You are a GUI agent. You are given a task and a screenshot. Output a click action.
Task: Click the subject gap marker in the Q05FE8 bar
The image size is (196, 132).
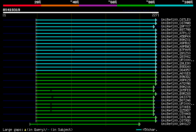click(51, 90)
